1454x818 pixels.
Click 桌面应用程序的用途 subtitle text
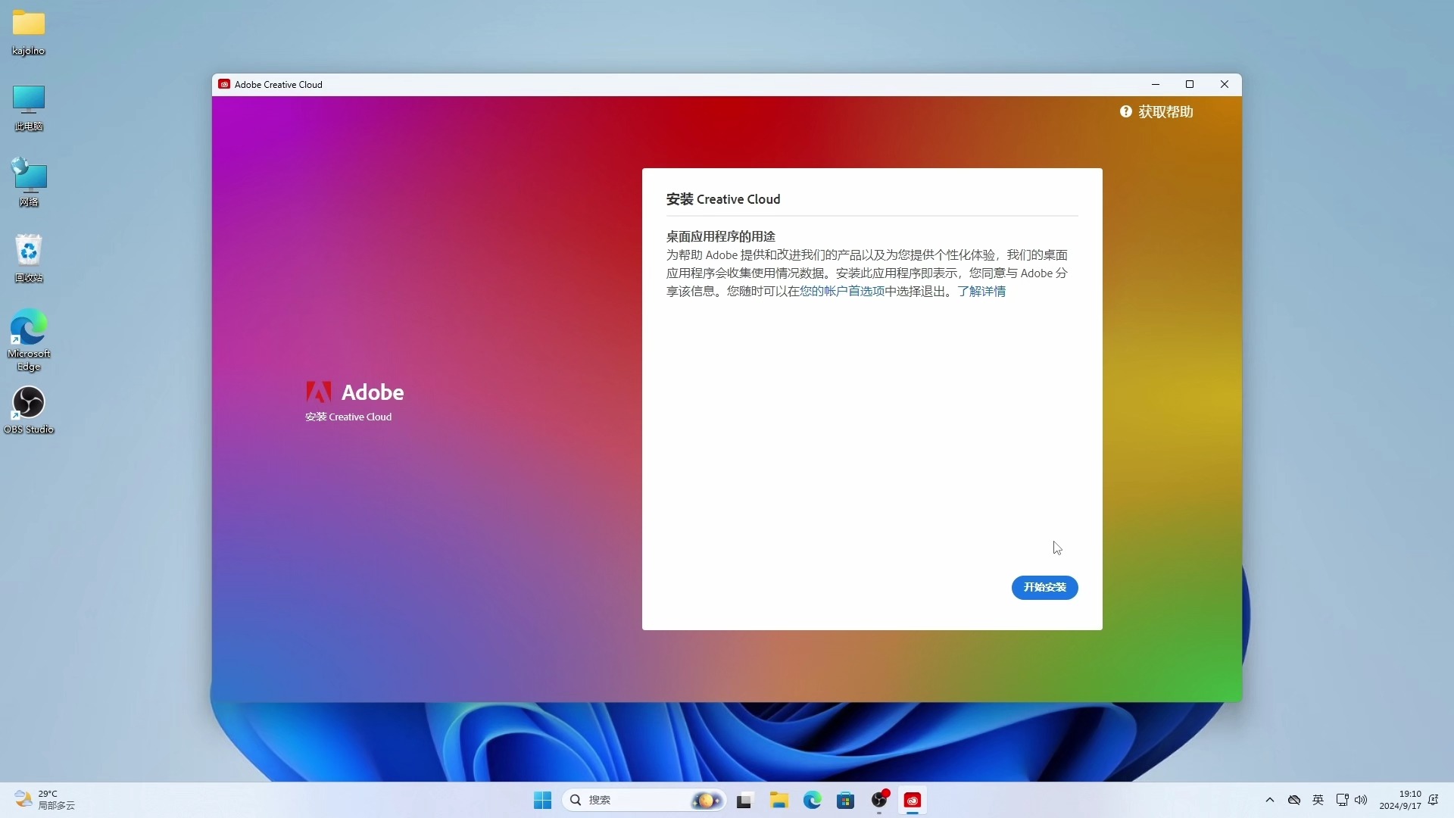pos(721,236)
